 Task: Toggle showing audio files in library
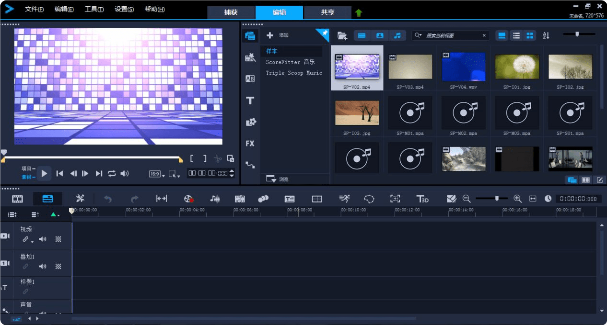pos(397,35)
